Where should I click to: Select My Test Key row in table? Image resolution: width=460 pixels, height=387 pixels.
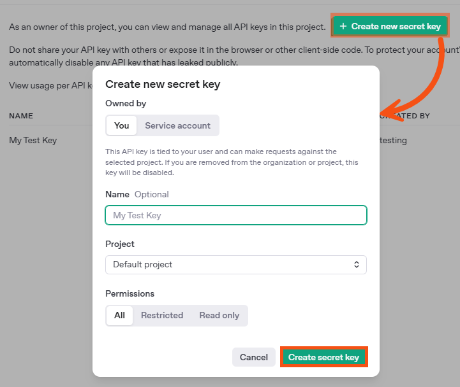[33, 140]
